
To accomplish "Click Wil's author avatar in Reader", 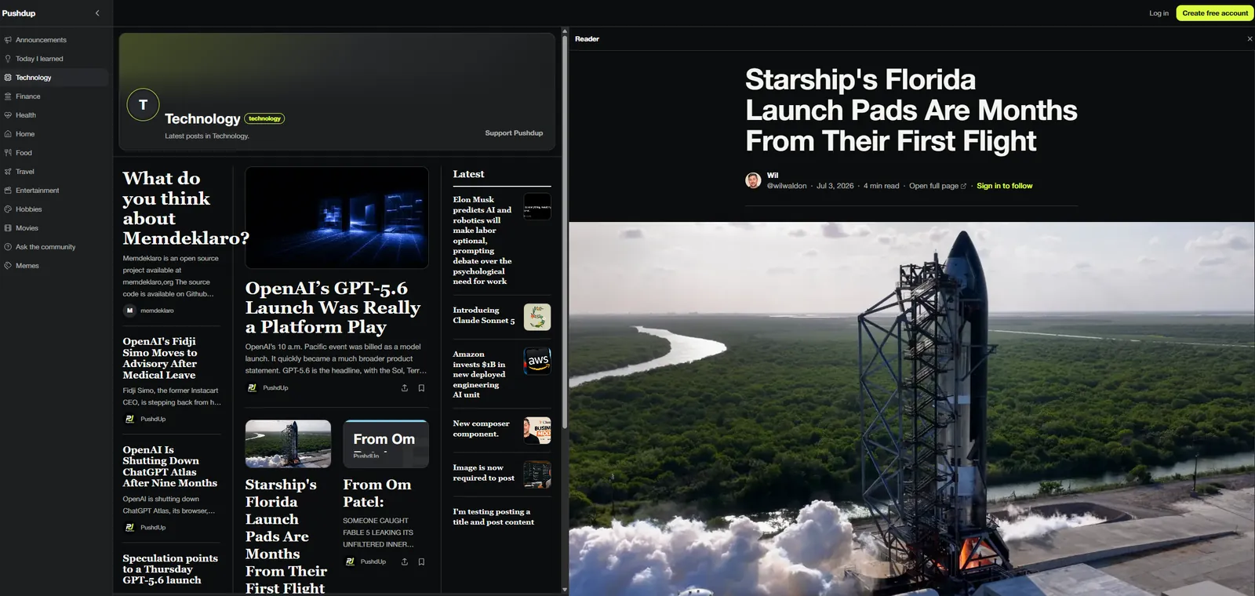I will tap(753, 180).
